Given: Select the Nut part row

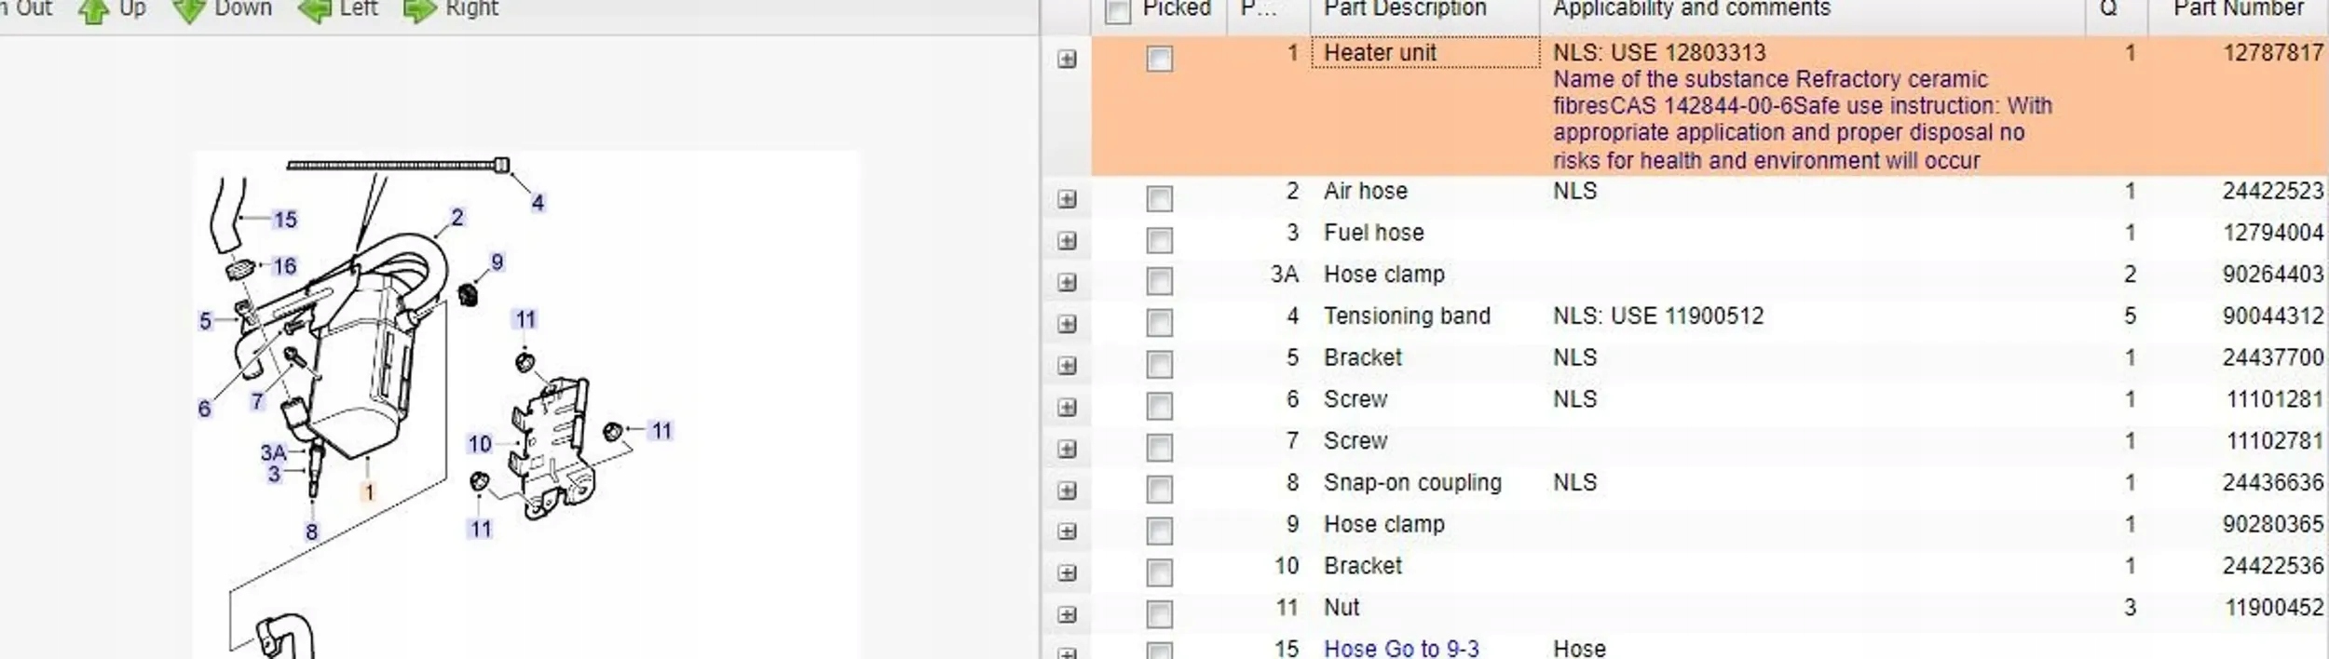Looking at the screenshot, I should coord(1342,608).
